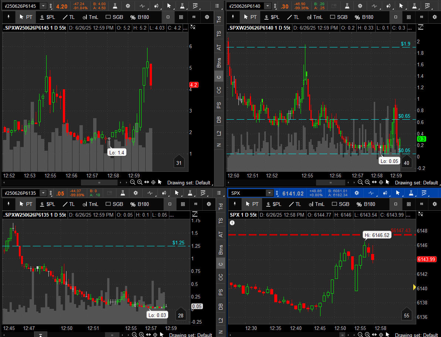This screenshot has width=441, height=337.
Task: Select the TL trendline tool in P6135 chart
Action: click(68, 204)
